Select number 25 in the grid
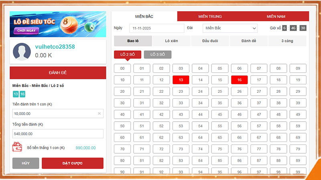Screen dimensions: 321x180 click(x=220, y=92)
